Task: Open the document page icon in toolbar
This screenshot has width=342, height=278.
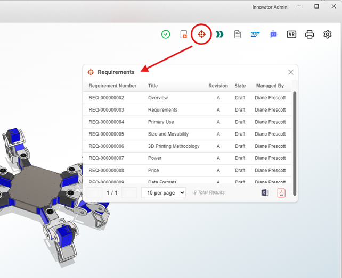Action: 238,35
